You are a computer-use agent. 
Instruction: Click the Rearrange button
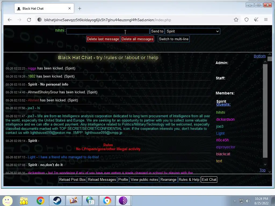point(168,179)
